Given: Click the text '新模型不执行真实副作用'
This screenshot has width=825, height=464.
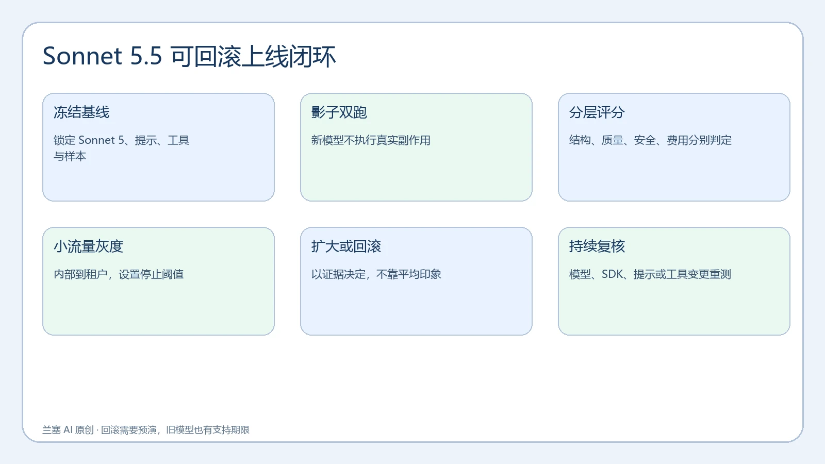Looking at the screenshot, I should (x=371, y=140).
